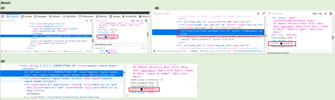Screen dimensions: 335x100
Task: Click the rememberusername link in the label's for attribute
Action: [x=53, y=36]
